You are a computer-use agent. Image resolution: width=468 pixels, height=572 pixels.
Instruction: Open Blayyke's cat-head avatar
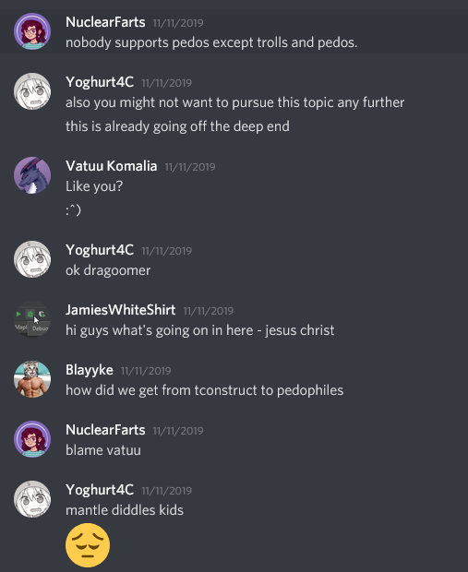pos(32,379)
